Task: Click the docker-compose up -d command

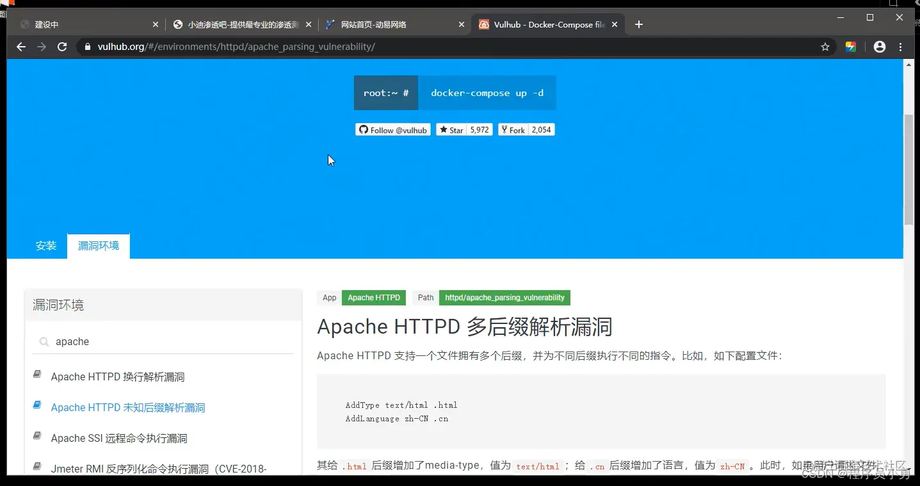Action: point(487,93)
